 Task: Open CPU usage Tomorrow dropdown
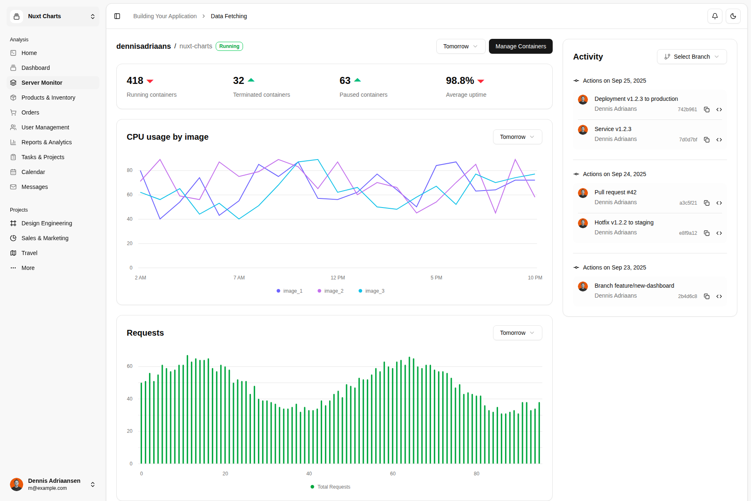(x=517, y=137)
